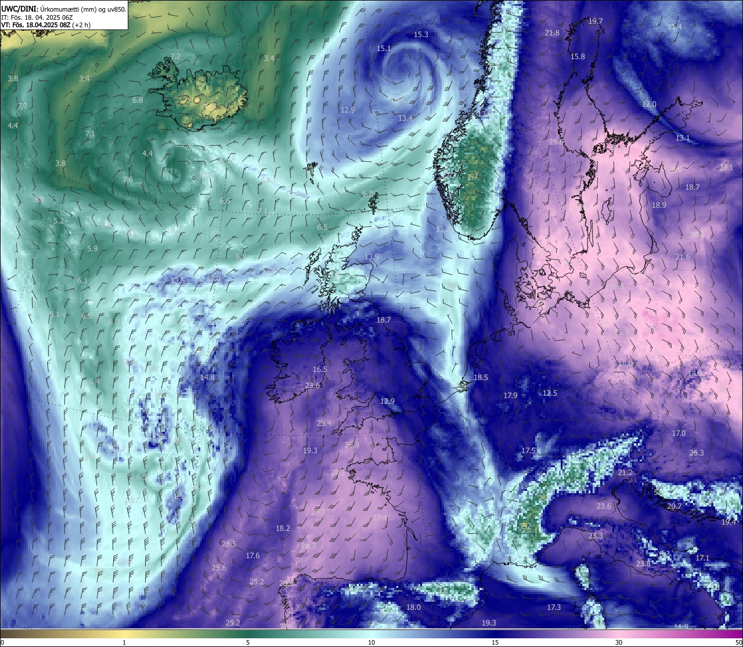The image size is (743, 647).
Task: Click the 17.0 map value
Action: tap(679, 433)
